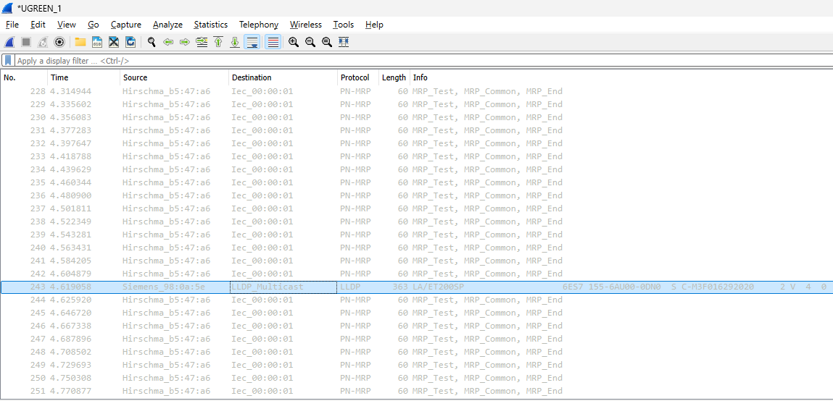Open the Go menu
The image size is (833, 401).
[x=94, y=25]
